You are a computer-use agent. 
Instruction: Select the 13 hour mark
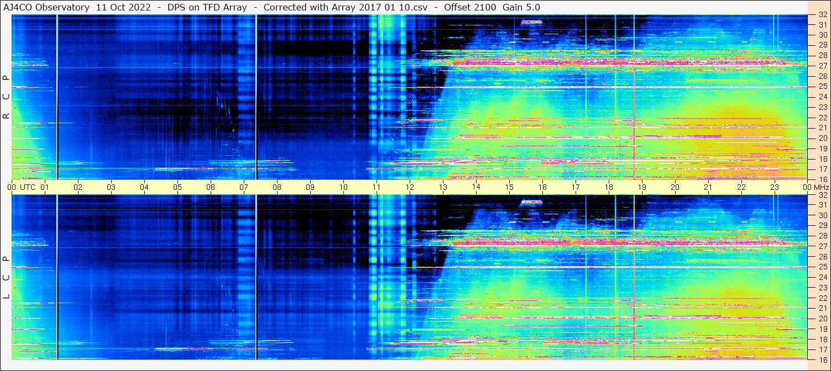point(443,188)
